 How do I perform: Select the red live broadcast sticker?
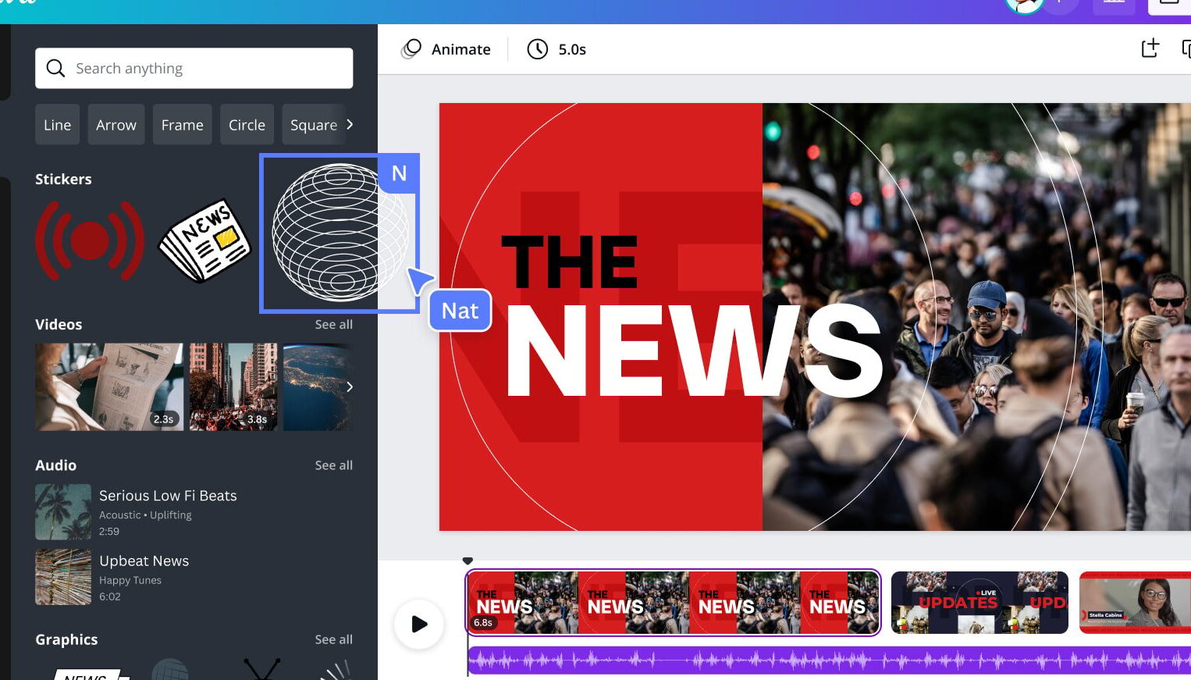[90, 240]
